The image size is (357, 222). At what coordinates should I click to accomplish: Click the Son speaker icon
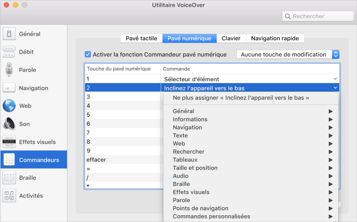click(9, 124)
